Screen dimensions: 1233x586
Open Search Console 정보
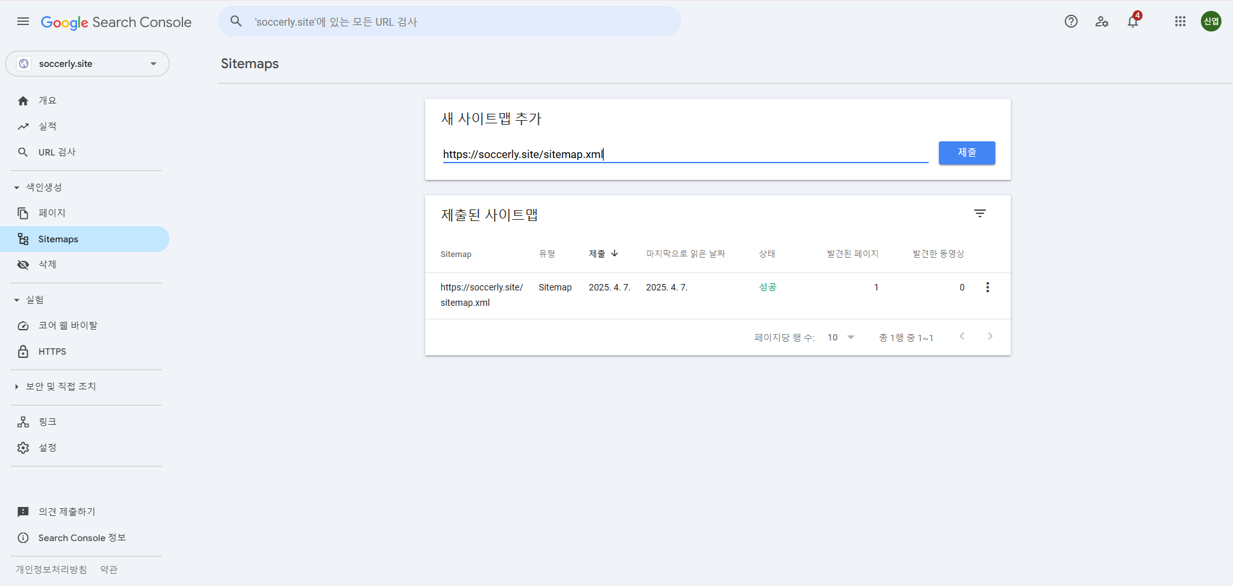tap(82, 538)
